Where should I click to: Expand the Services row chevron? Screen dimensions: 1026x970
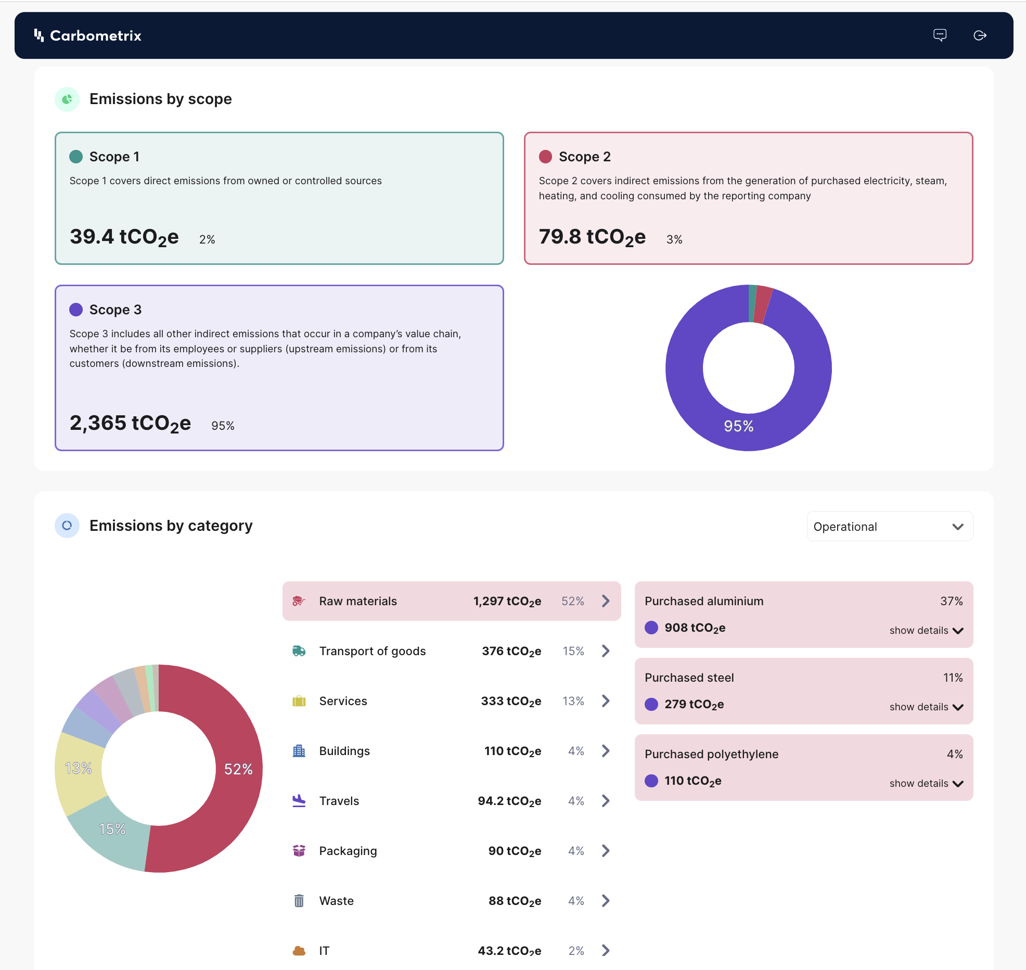606,701
